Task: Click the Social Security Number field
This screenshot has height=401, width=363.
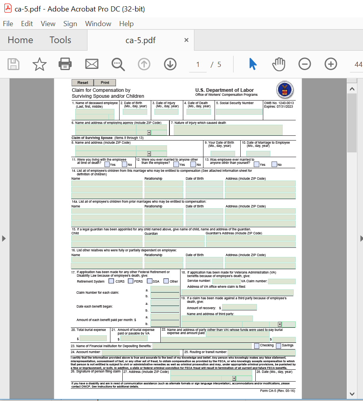Action: coord(239,112)
